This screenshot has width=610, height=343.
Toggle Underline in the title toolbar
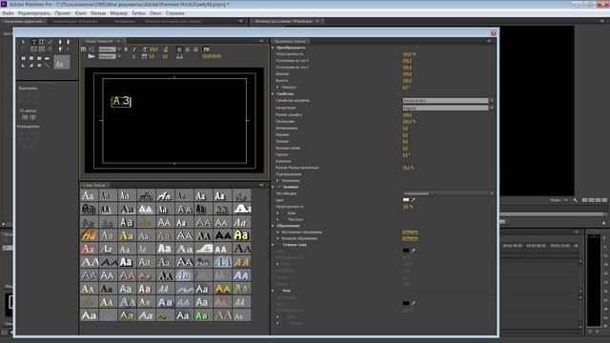pyautogui.click(x=134, y=56)
